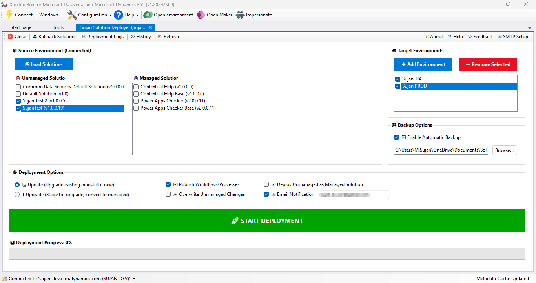The image size is (536, 283).
Task: Click the About info icon
Action: pyautogui.click(x=427, y=37)
